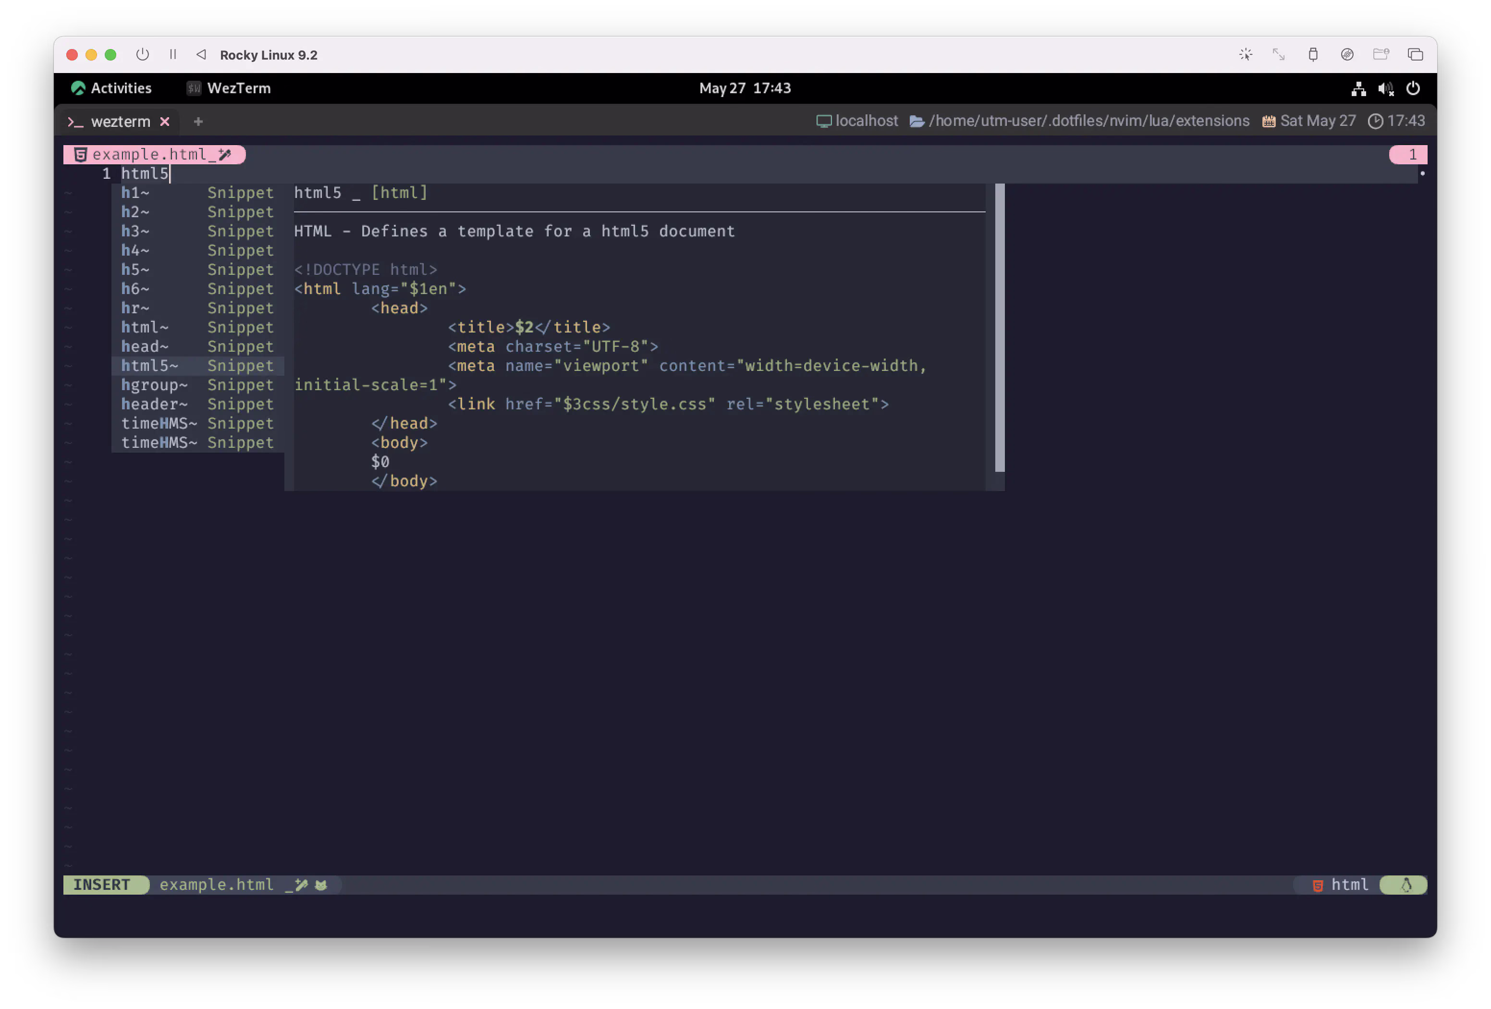Click the capture mouse cursor icon
Screen dimensions: 1491x1009
pyautogui.click(x=1245, y=55)
